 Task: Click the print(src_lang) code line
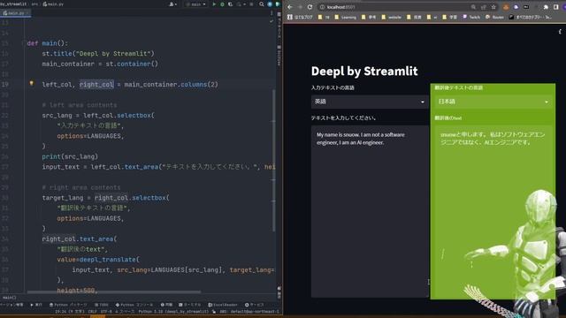click(70, 156)
